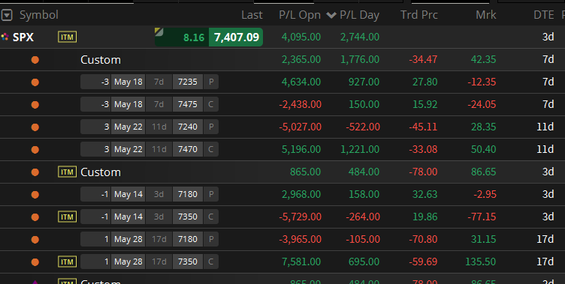Sort by the Mrk column header
Image resolution: width=565 pixels, height=284 pixels.
tap(485, 15)
